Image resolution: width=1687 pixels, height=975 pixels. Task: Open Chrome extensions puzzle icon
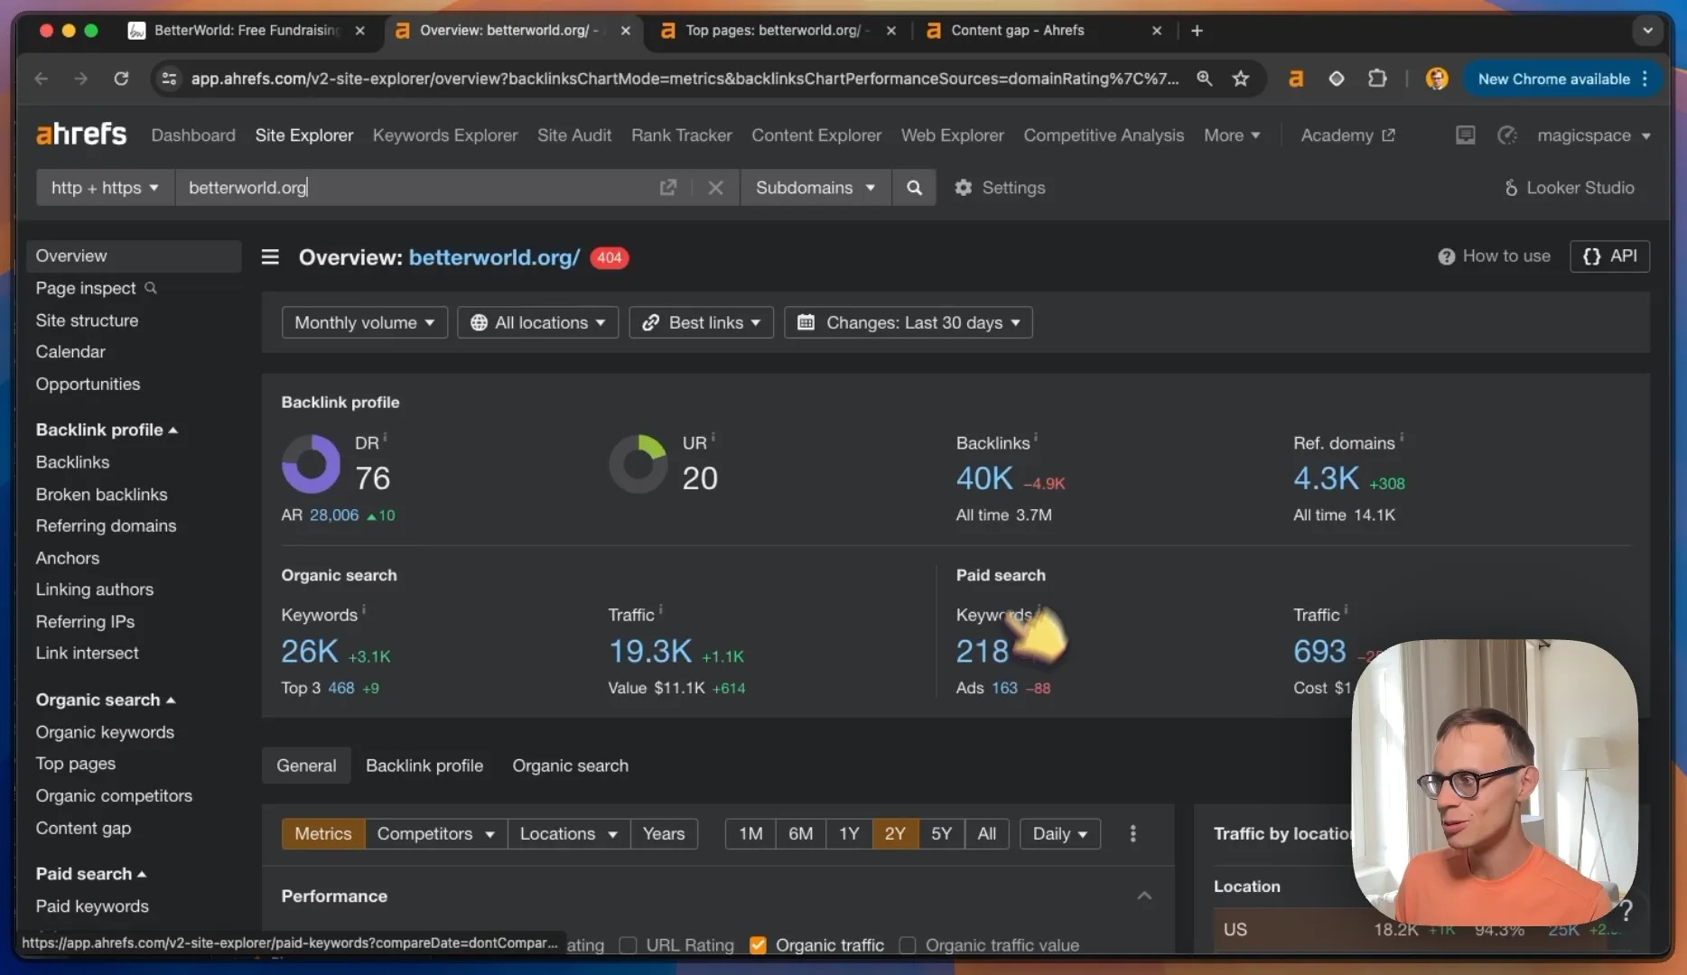click(x=1377, y=79)
